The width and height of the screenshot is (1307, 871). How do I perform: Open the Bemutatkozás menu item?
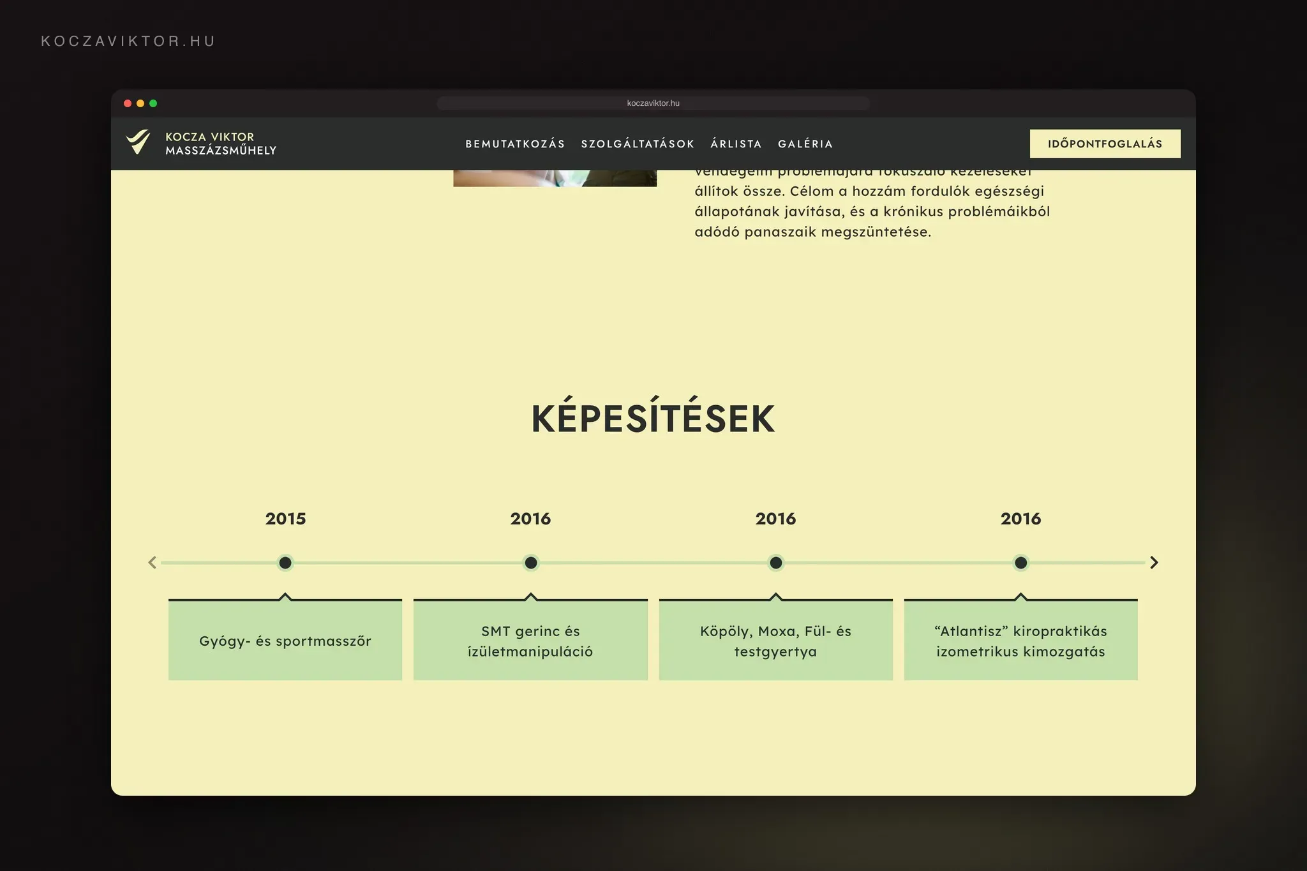tap(515, 144)
